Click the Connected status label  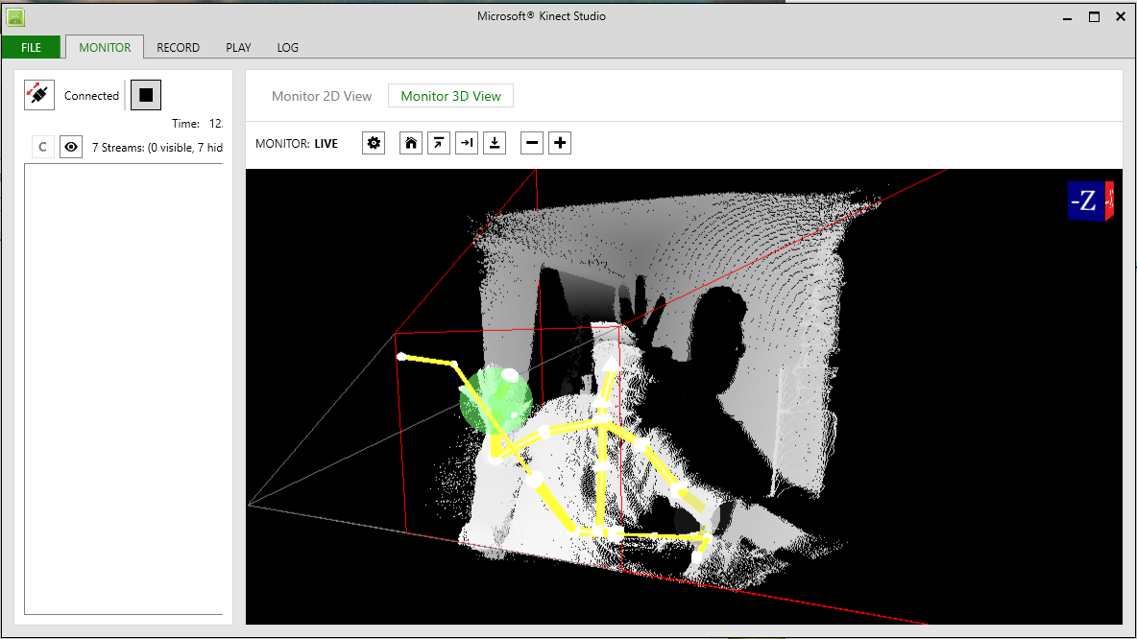[x=91, y=96]
